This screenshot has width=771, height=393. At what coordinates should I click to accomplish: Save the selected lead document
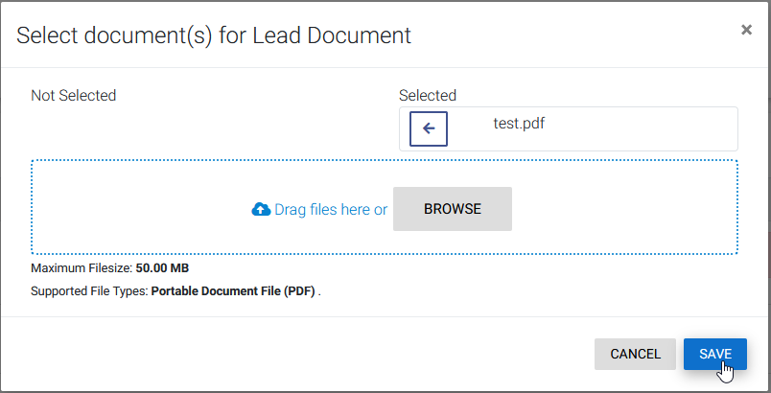[x=715, y=355]
